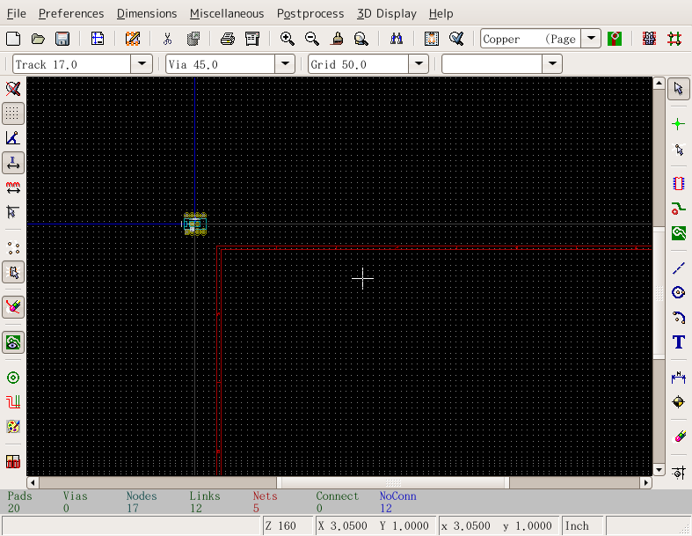Click the binoculars Find icon
692x536 pixels.
396,39
